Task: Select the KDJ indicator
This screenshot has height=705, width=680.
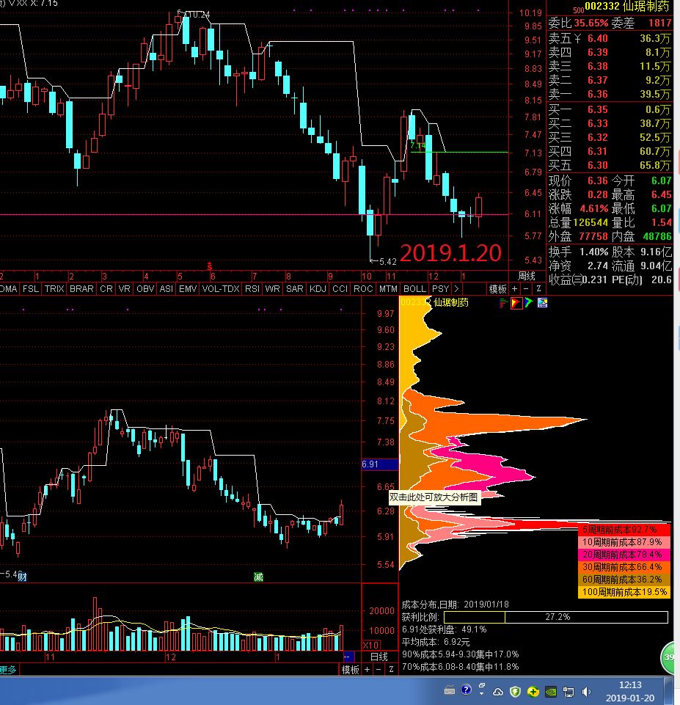Action: tap(317, 289)
